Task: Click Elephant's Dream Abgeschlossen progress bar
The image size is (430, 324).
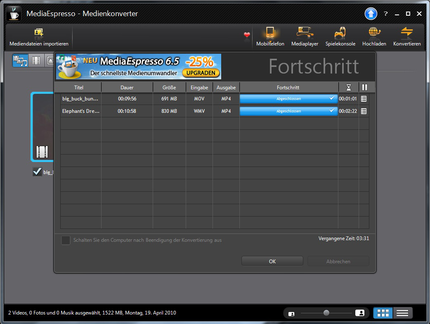Action: coord(288,111)
